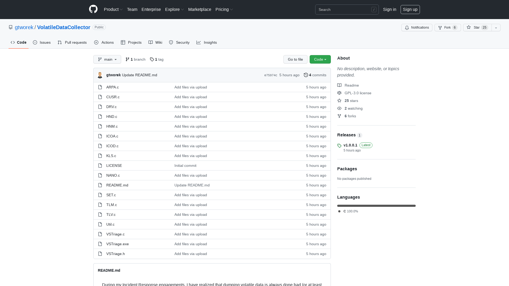
Task: Open the Marketplace menu item
Action: [x=200, y=9]
